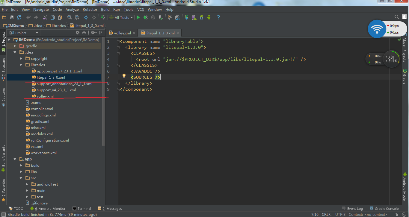409x217 pixels.
Task: Navigate Back with the blue arrow
Action: [x=86, y=17]
